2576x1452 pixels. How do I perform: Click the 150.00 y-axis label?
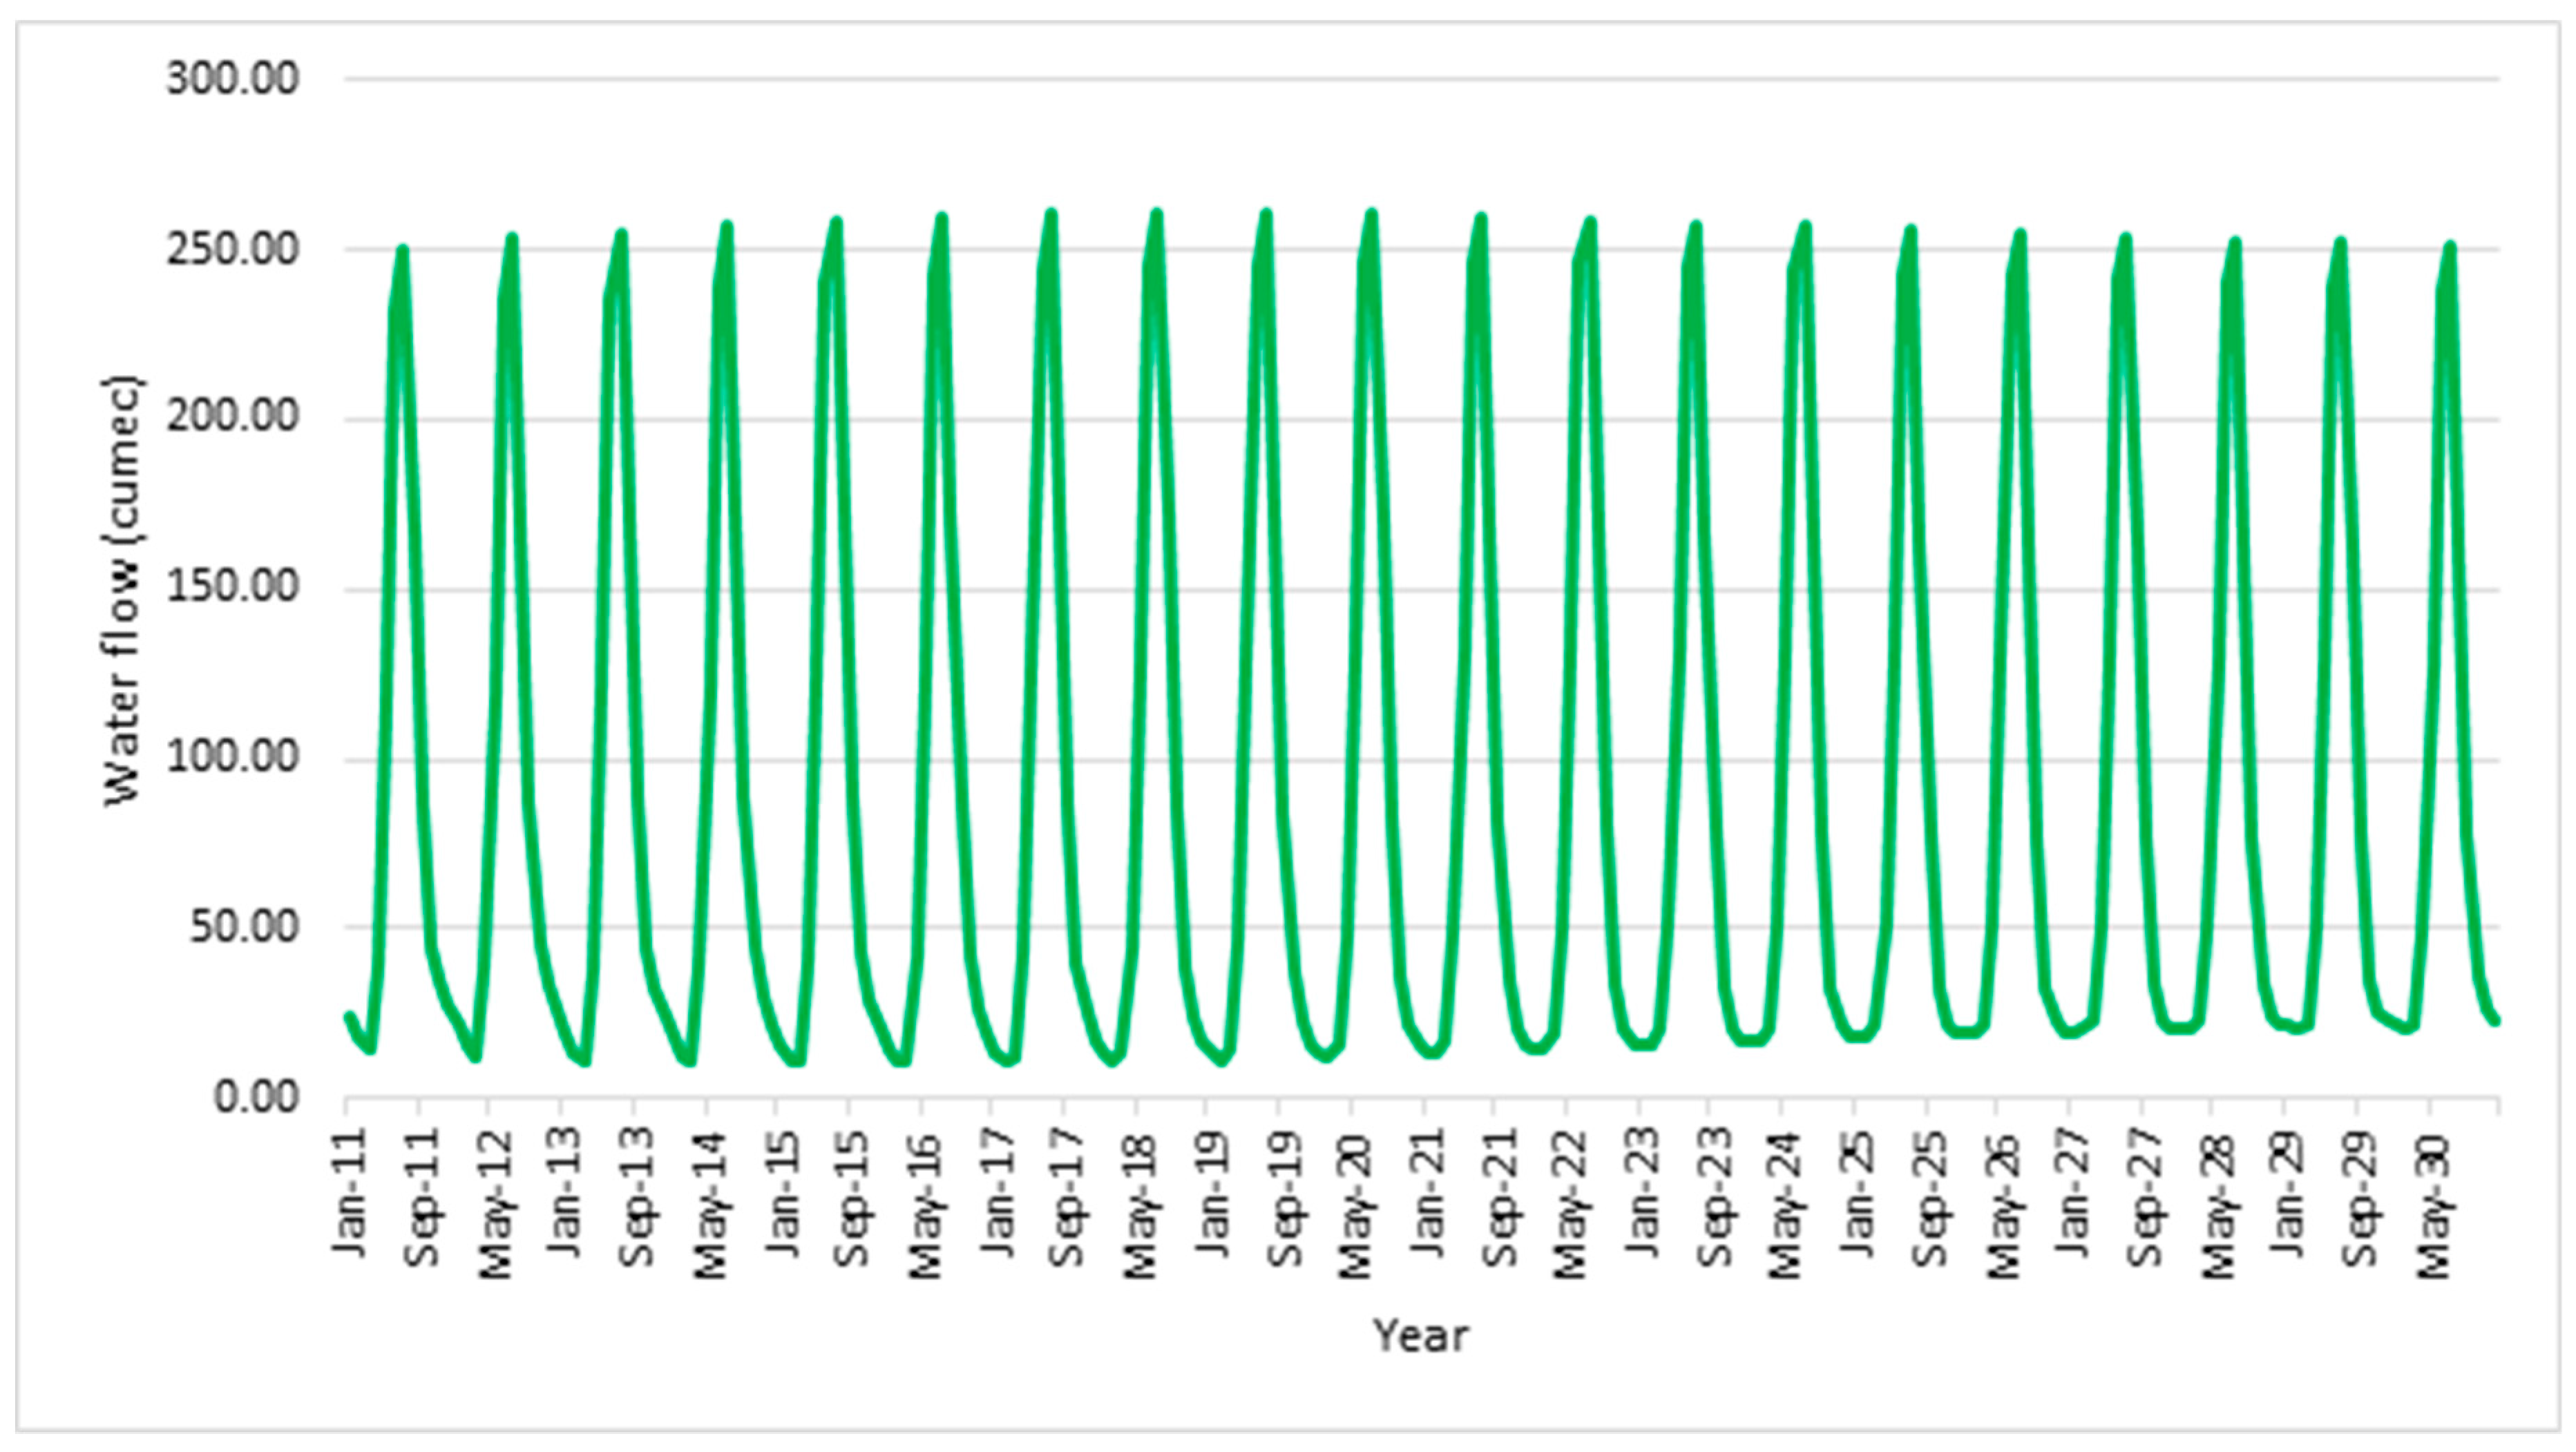[233, 588]
